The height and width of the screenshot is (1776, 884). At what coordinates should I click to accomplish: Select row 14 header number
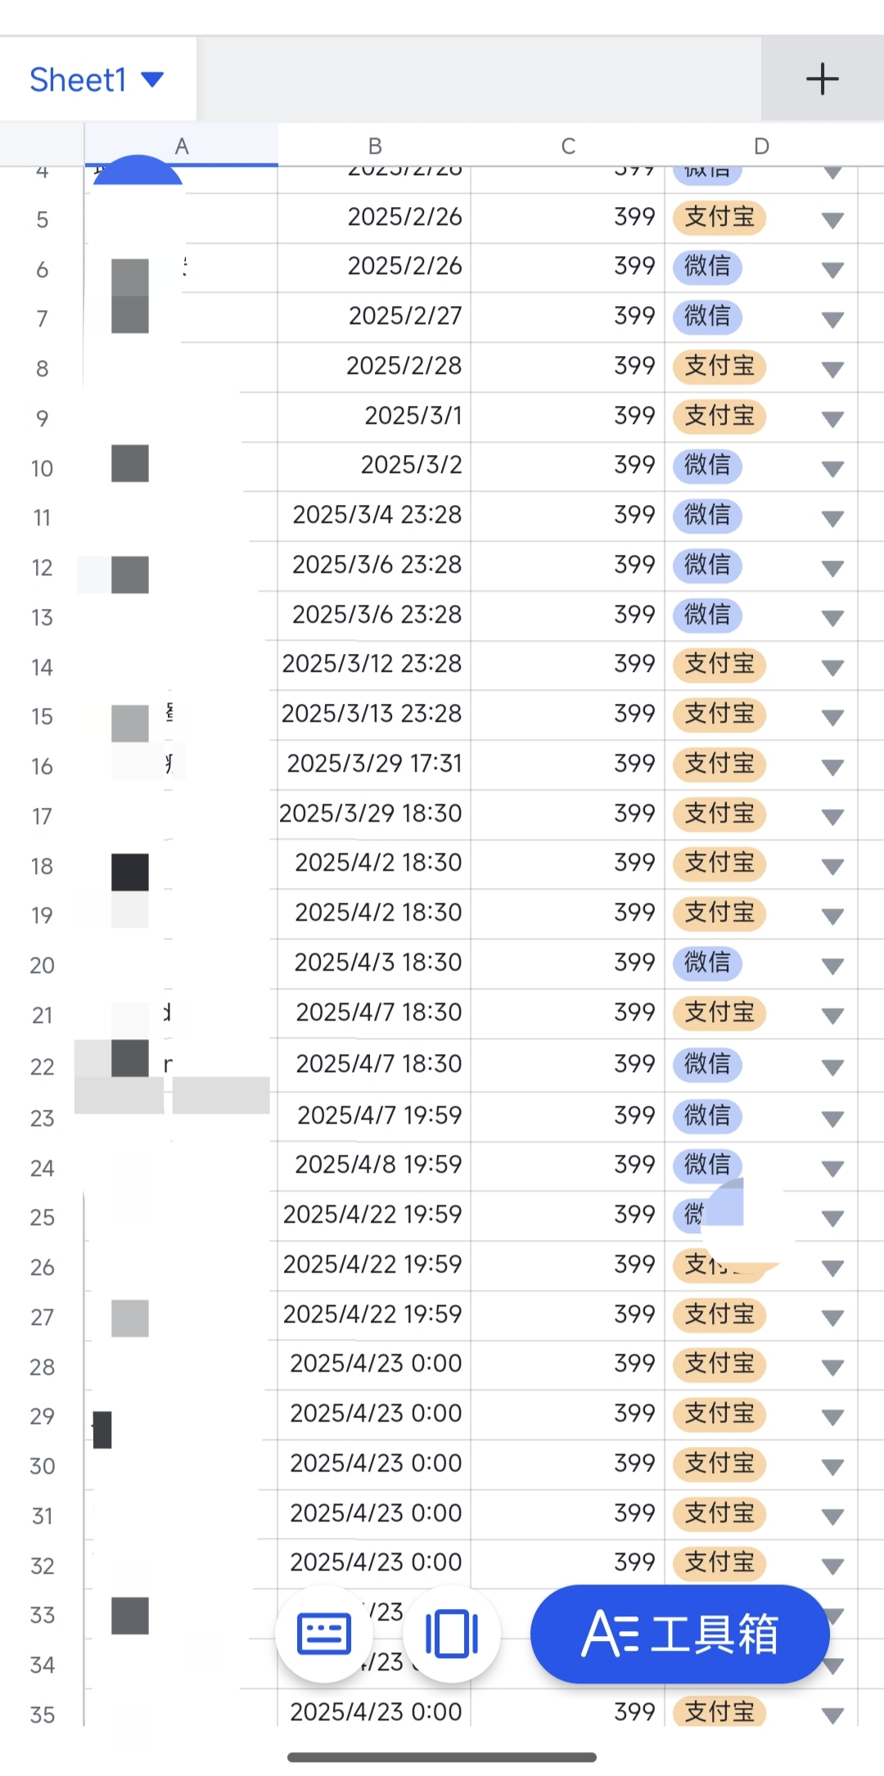tap(42, 667)
